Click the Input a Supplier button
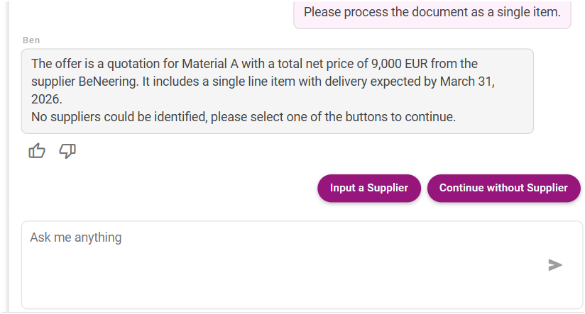The height and width of the screenshot is (314, 585). (x=369, y=188)
